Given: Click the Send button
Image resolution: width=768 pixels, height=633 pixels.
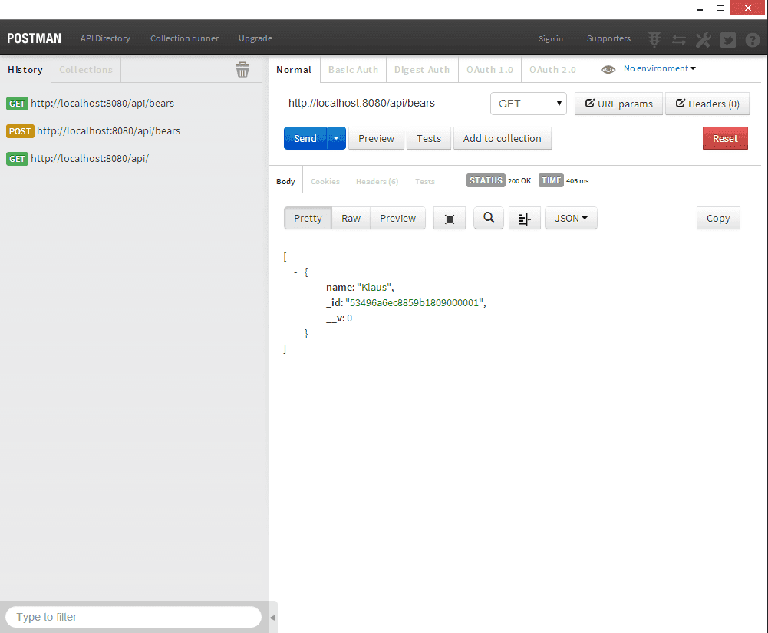Looking at the screenshot, I should [x=305, y=138].
